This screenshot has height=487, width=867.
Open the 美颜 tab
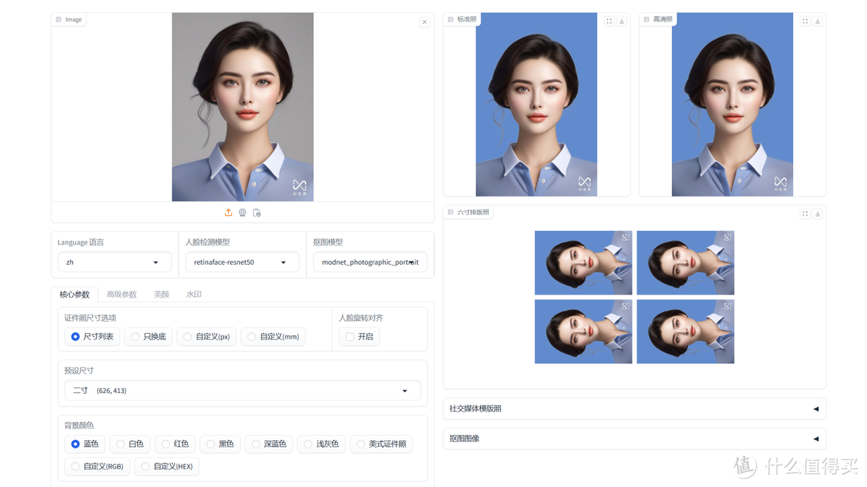[161, 294]
